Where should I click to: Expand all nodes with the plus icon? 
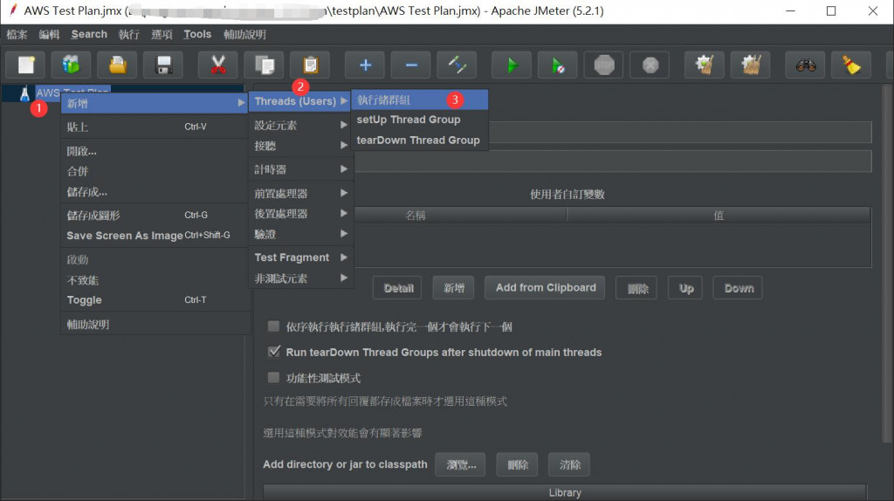pos(365,65)
